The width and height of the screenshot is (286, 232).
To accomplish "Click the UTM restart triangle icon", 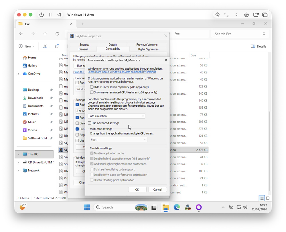I will 59,15.
